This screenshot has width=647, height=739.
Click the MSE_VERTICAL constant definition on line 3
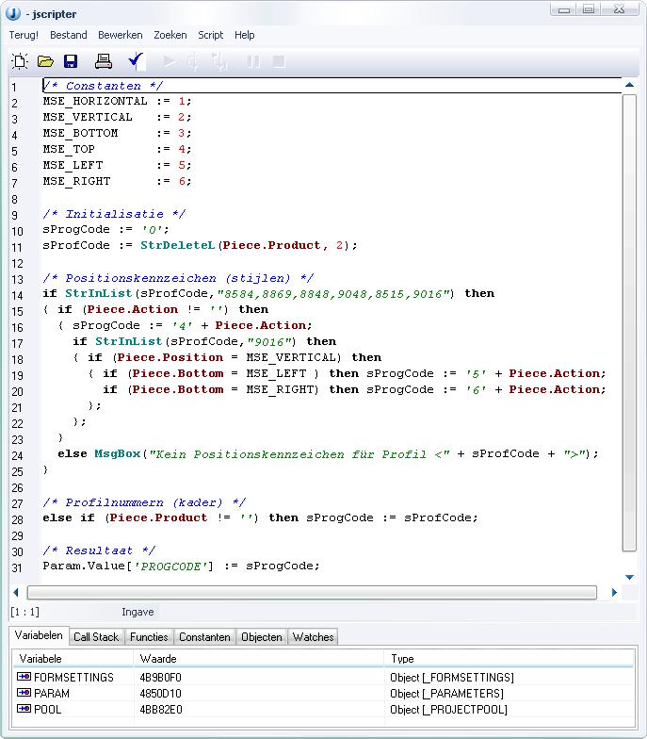[88, 117]
